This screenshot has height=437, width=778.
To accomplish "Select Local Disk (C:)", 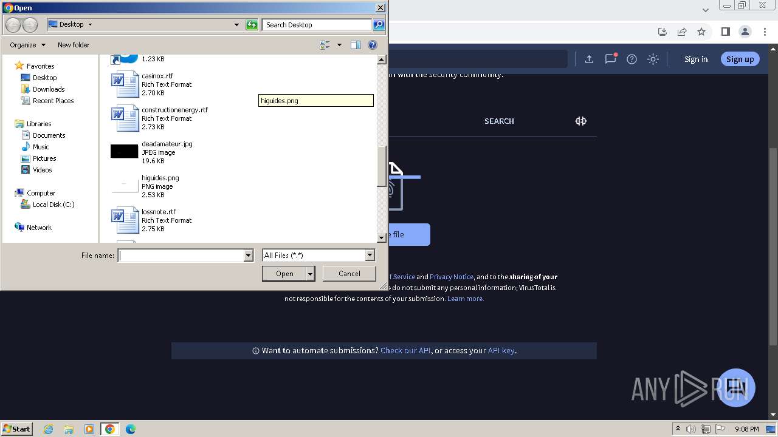I will coord(53,205).
